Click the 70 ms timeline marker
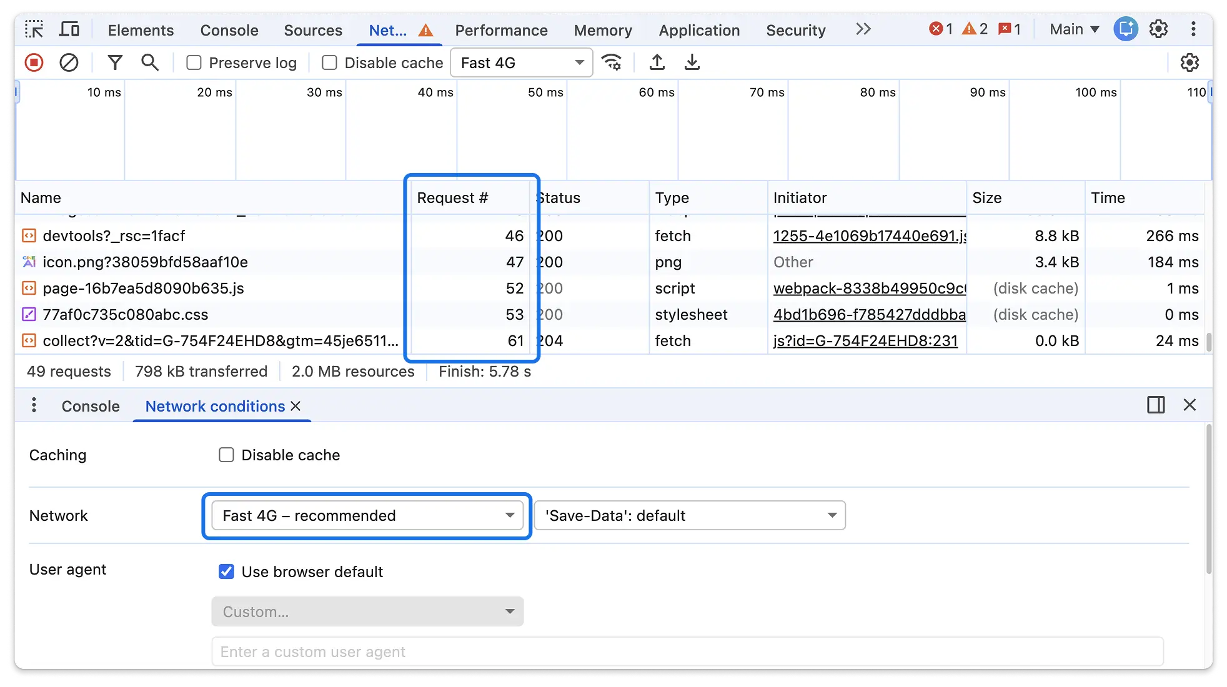This screenshot has width=1227, height=687. point(767,92)
